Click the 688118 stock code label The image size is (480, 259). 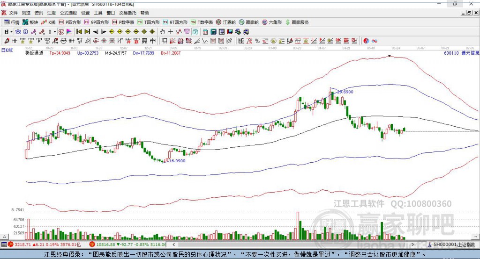click(451, 53)
